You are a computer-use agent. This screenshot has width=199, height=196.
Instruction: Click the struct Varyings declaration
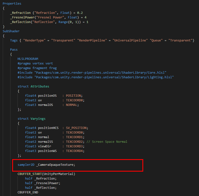pos(31,119)
